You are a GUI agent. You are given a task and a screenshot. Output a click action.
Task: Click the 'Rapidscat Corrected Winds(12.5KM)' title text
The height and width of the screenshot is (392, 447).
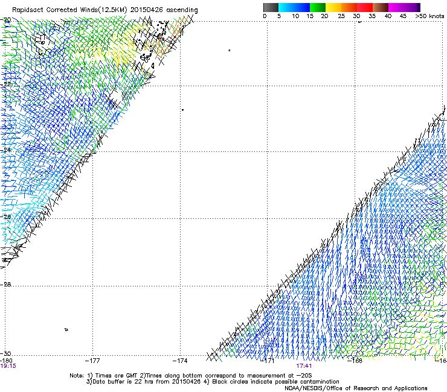(x=69, y=10)
